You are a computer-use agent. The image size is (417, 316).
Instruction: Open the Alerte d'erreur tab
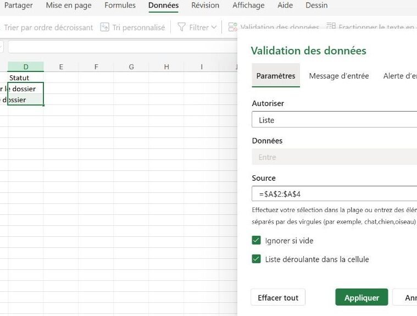point(400,76)
